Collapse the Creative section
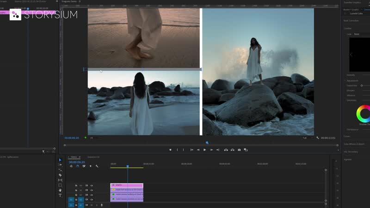 click(x=348, y=28)
